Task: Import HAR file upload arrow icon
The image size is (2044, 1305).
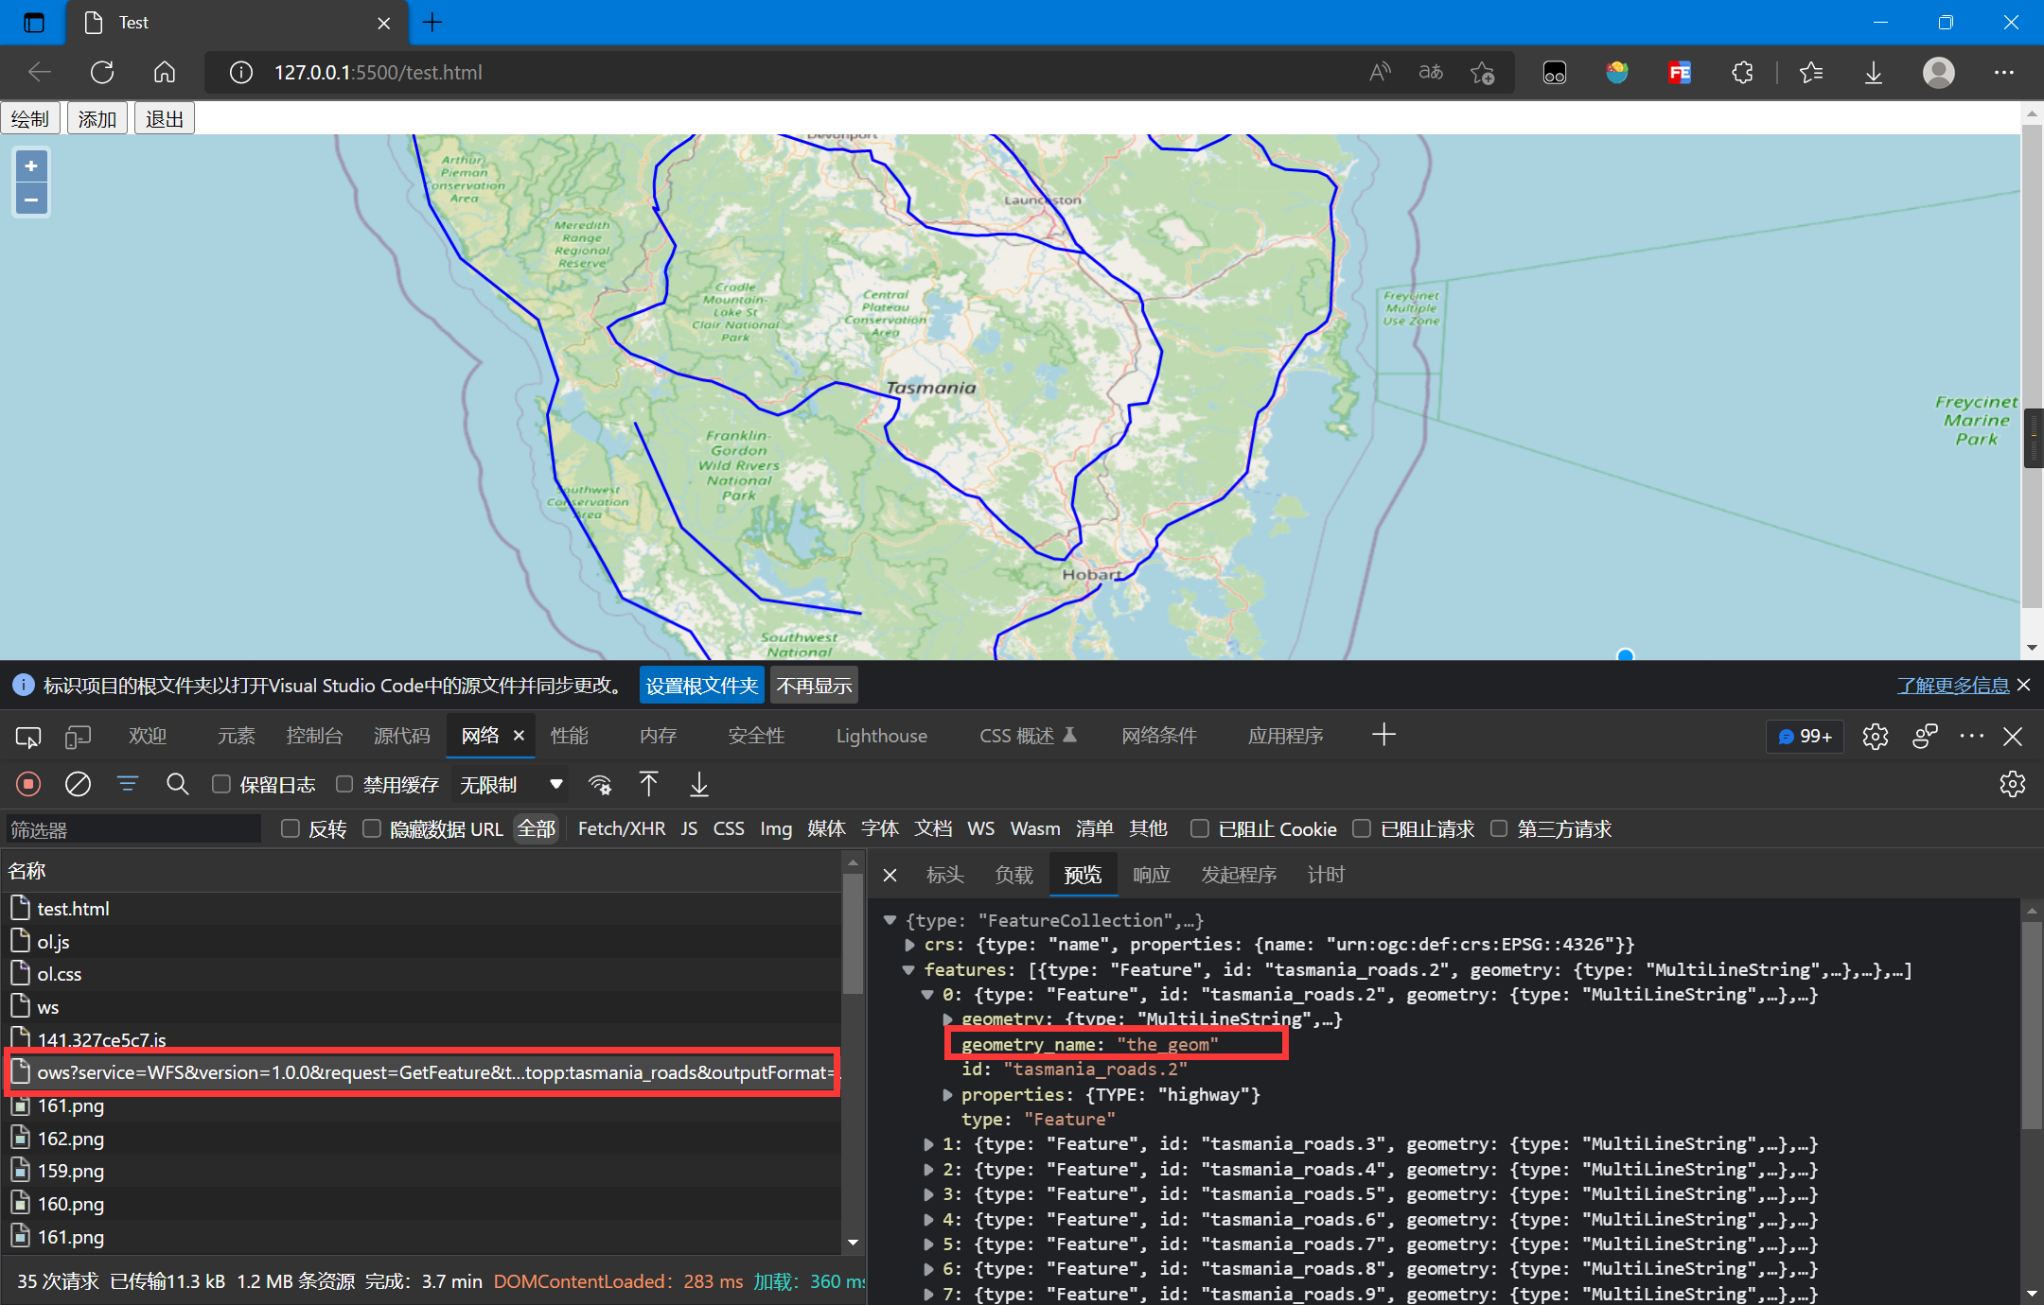Action: (649, 784)
